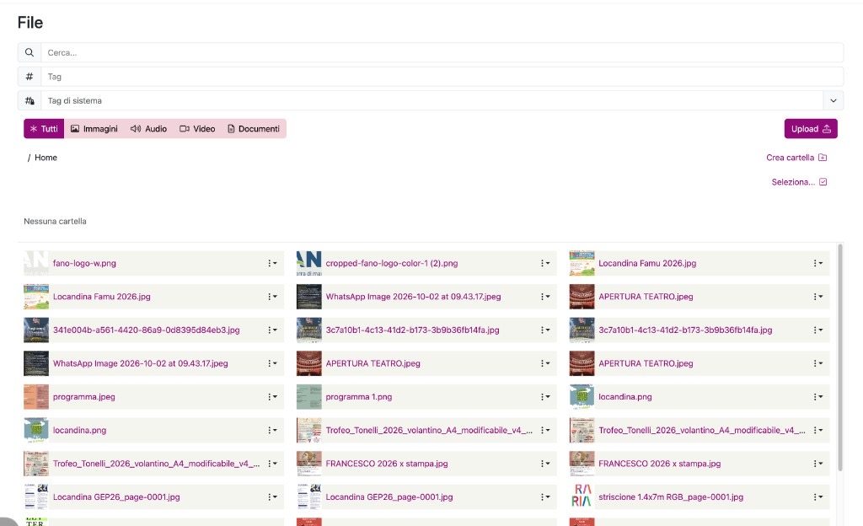Image resolution: width=863 pixels, height=526 pixels.
Task: Click the magnifier search icon
Action: [29, 53]
